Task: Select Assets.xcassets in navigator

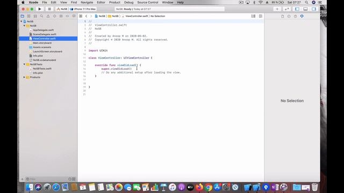Action: click(x=42, y=47)
